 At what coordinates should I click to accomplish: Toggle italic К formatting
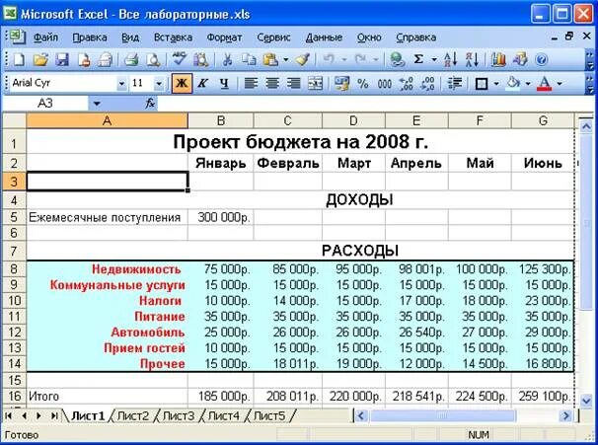pyautogui.click(x=203, y=83)
